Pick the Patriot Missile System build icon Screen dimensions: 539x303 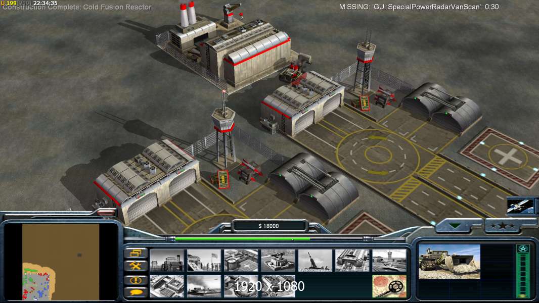tap(278, 261)
